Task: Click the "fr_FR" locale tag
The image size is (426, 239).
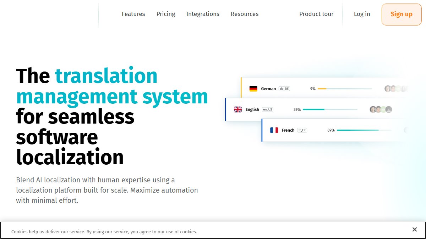Action: [302, 130]
